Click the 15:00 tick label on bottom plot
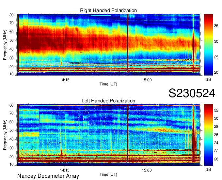Screen dimensions: 222x180 (x=147, y=170)
